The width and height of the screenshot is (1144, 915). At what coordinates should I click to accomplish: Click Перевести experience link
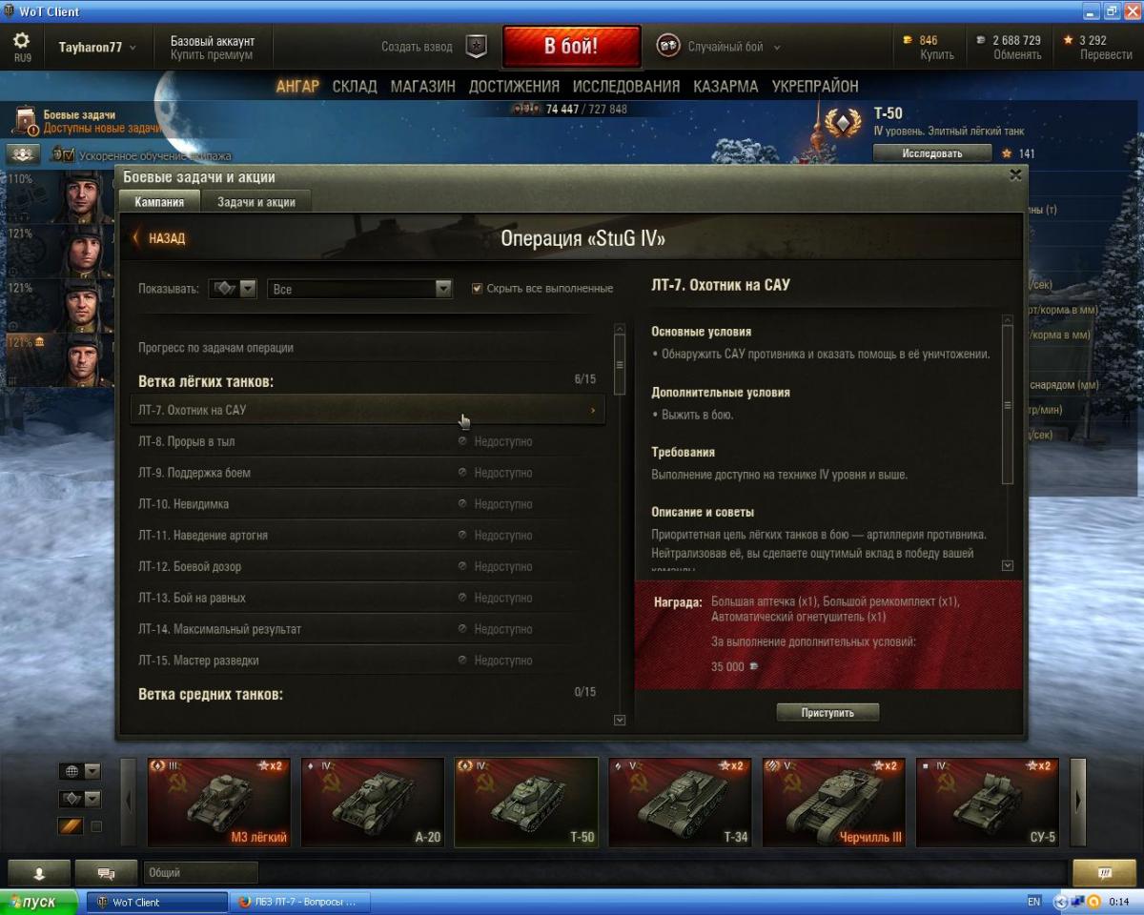click(x=1106, y=54)
